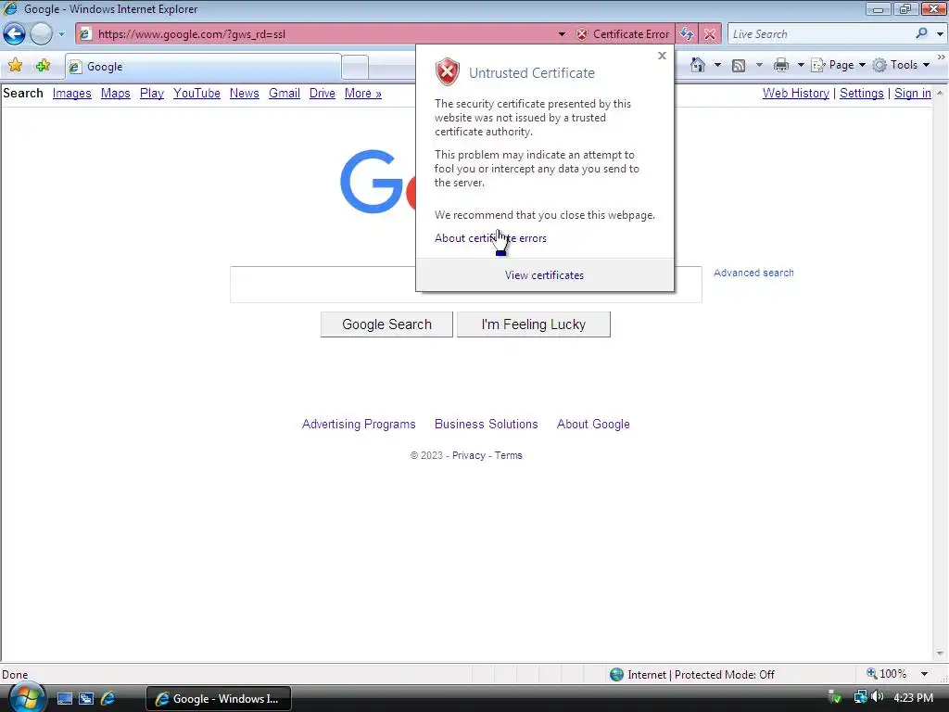Open the About Google link
Screen dimensions: 949x712
[593, 425]
